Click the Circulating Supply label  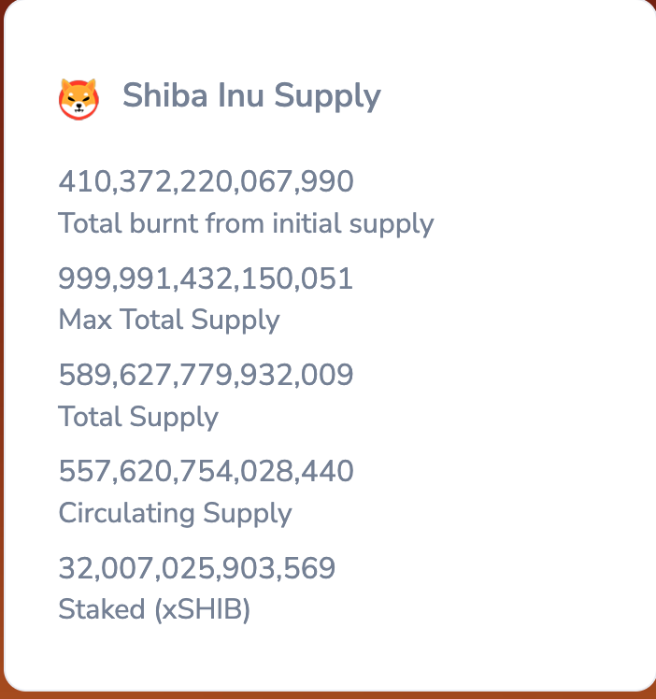175,513
